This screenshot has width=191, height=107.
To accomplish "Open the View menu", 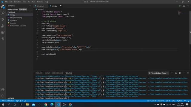I will click(24, 2).
